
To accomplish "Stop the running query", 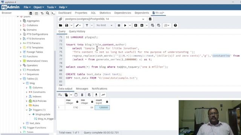I will tap(119, 25).
